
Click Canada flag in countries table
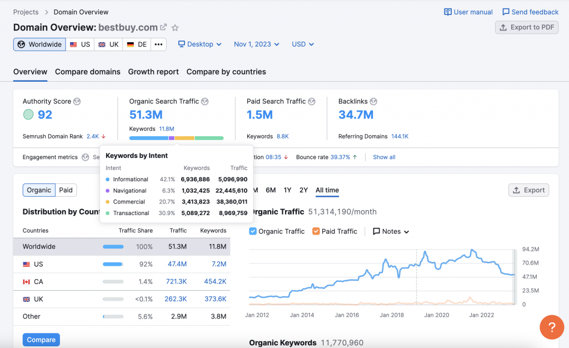coord(27,282)
